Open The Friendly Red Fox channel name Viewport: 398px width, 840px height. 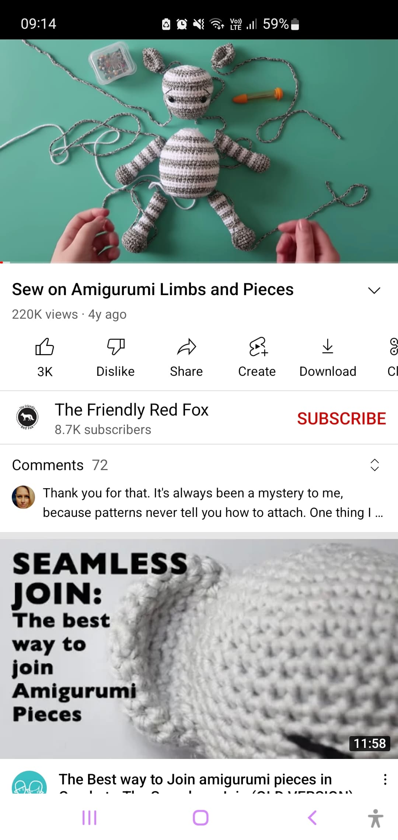pyautogui.click(x=132, y=410)
